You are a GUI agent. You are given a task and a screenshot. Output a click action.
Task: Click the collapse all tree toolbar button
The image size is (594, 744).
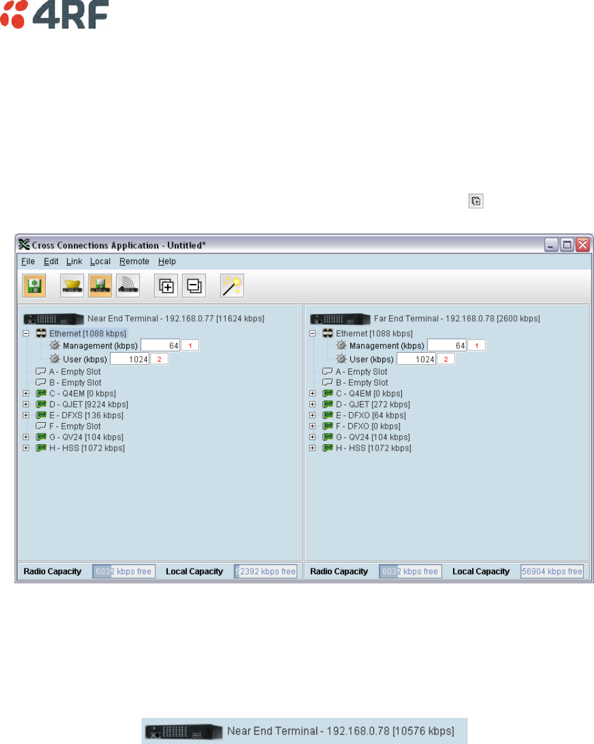[x=194, y=286]
